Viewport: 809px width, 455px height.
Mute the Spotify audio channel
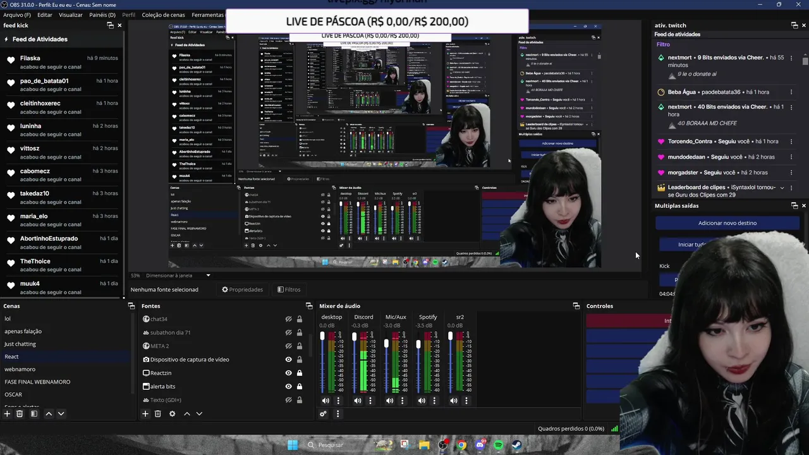click(422, 401)
